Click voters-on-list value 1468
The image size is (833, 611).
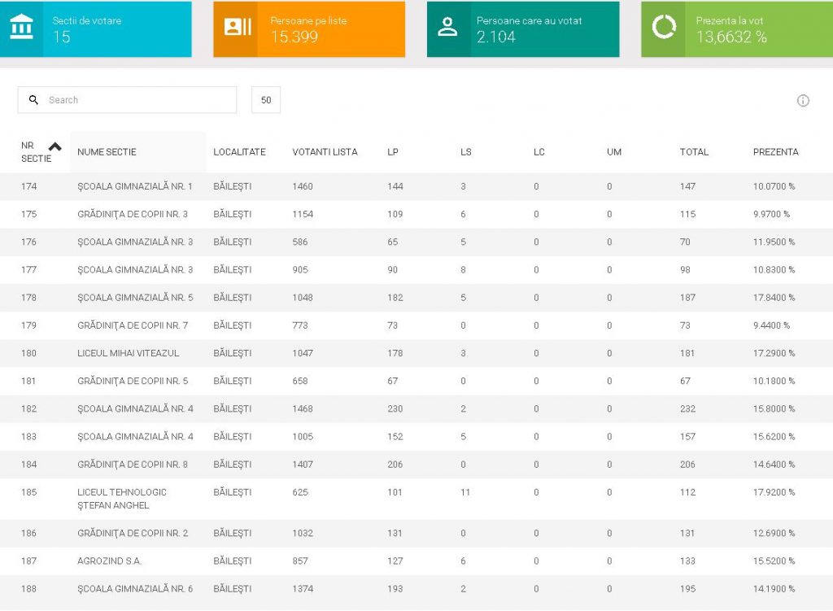click(x=303, y=408)
